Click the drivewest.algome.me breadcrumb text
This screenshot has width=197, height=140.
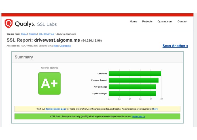pos(66,34)
